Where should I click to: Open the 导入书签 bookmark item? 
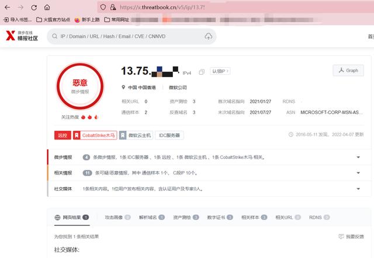[18, 19]
